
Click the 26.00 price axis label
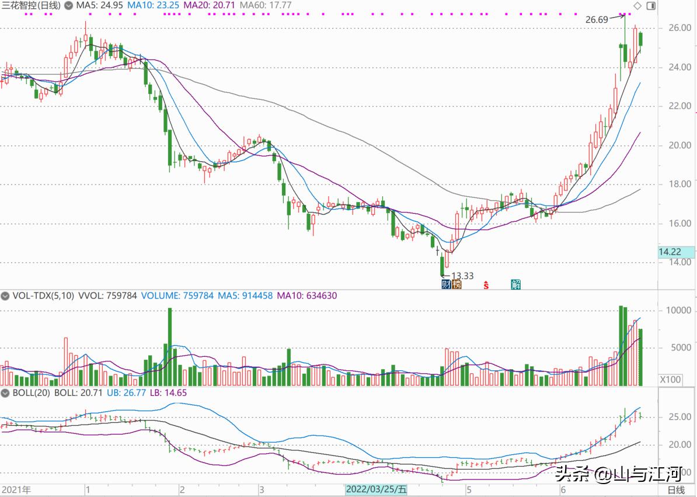pyautogui.click(x=680, y=28)
